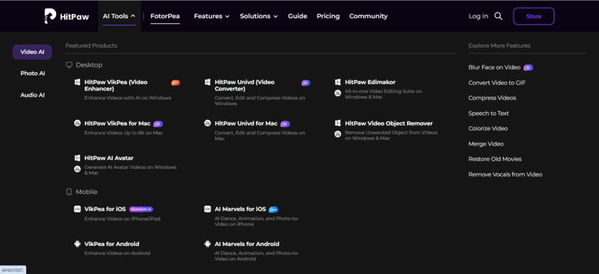Click the Mobile phone icon heading
The height and width of the screenshot is (274, 599).
[69, 192]
